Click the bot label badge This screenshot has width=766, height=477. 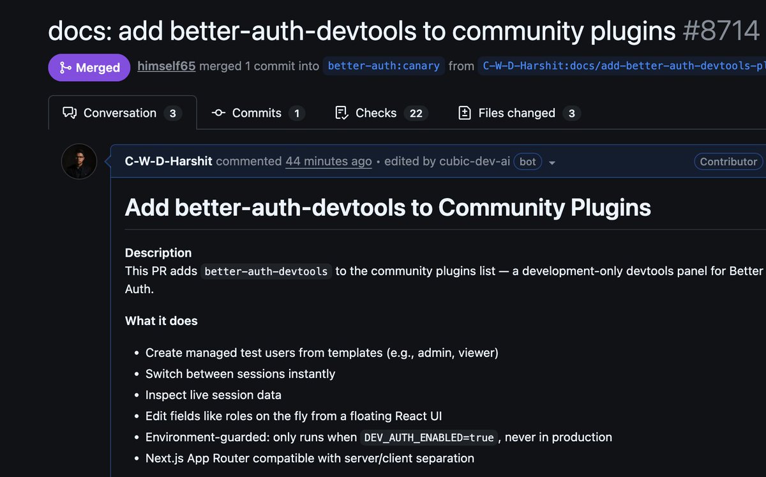coord(528,162)
